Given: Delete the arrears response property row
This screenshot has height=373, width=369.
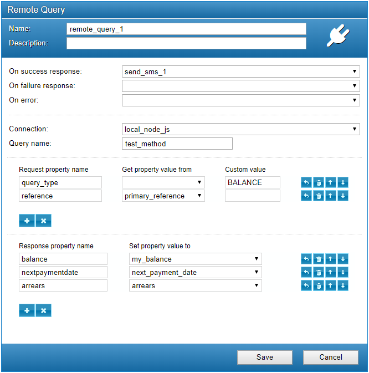Looking at the screenshot, I should (319, 285).
